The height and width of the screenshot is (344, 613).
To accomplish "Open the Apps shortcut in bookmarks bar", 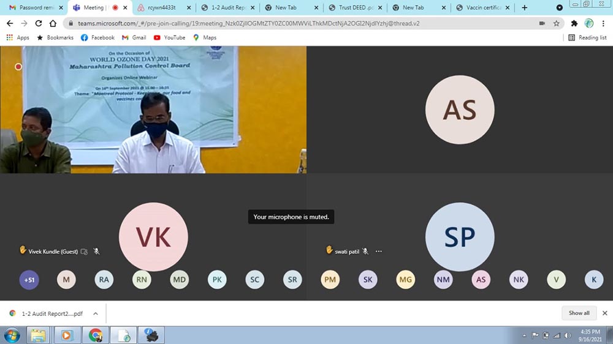I will pyautogui.click(x=18, y=37).
